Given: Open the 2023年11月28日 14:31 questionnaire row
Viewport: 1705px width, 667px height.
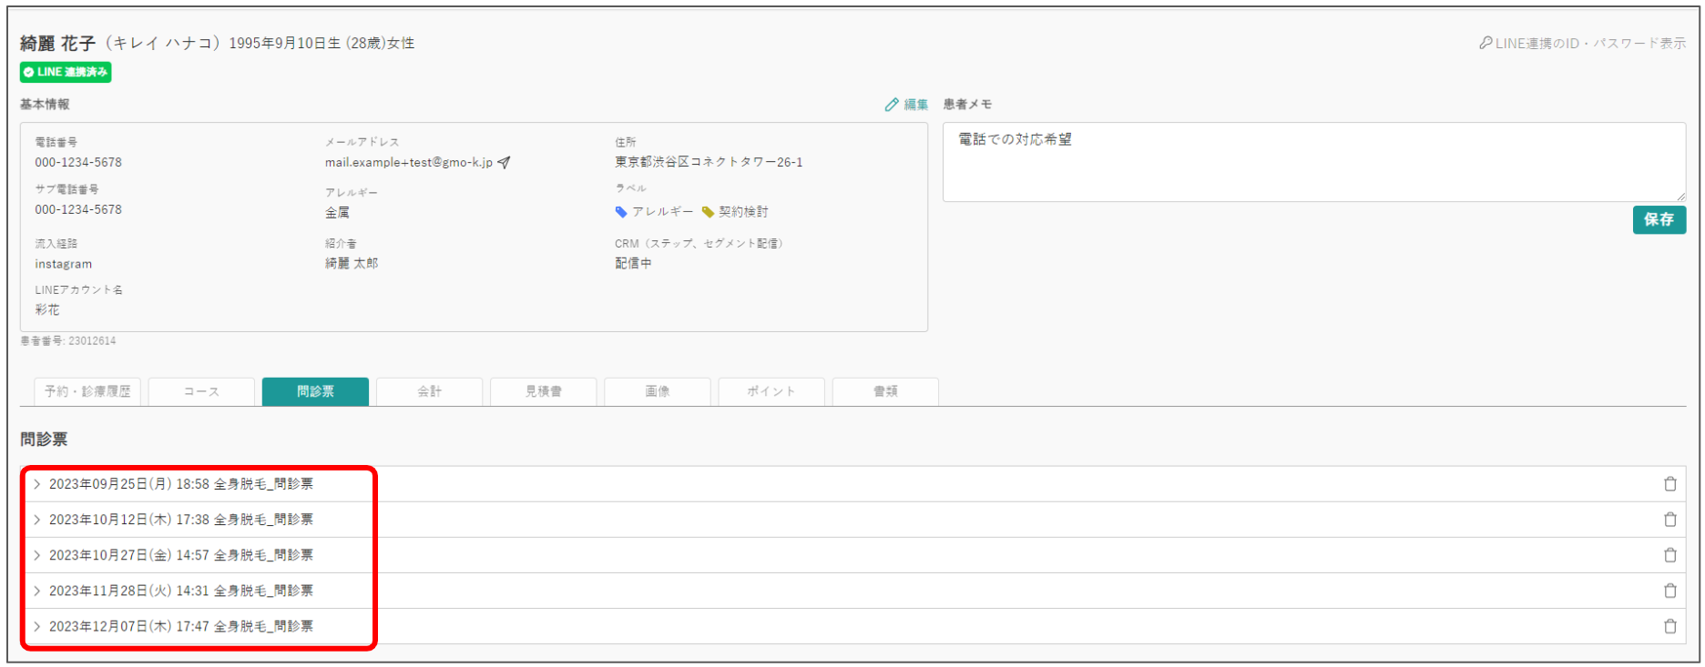Looking at the screenshot, I should click(180, 591).
